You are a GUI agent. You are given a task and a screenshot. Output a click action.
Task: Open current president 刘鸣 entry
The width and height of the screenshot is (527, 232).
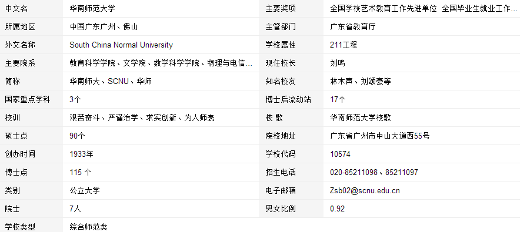point(338,63)
